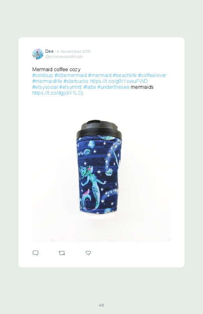This screenshot has height=314, width=203.
Task: Open the t.co/gBiYowuFWD link
Action: (119, 81)
